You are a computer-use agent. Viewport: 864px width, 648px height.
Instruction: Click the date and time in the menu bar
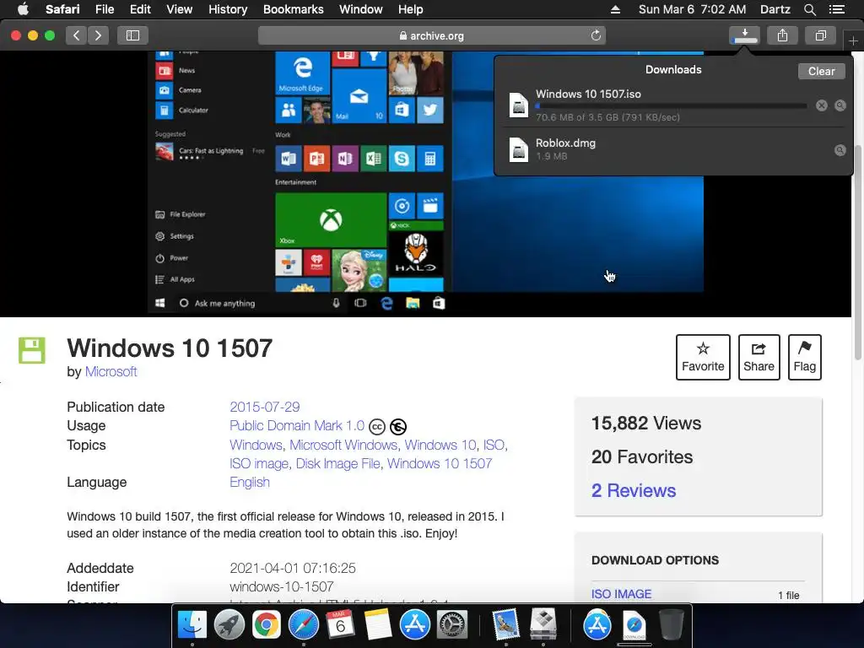tap(692, 9)
